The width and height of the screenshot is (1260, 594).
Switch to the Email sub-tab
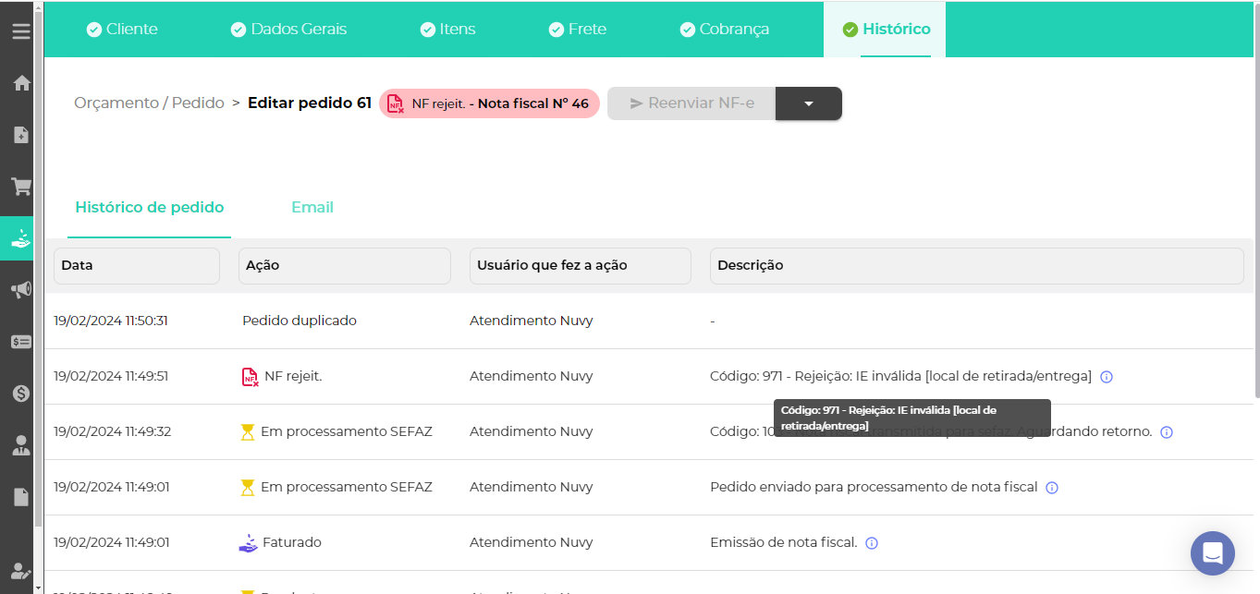pyautogui.click(x=312, y=208)
